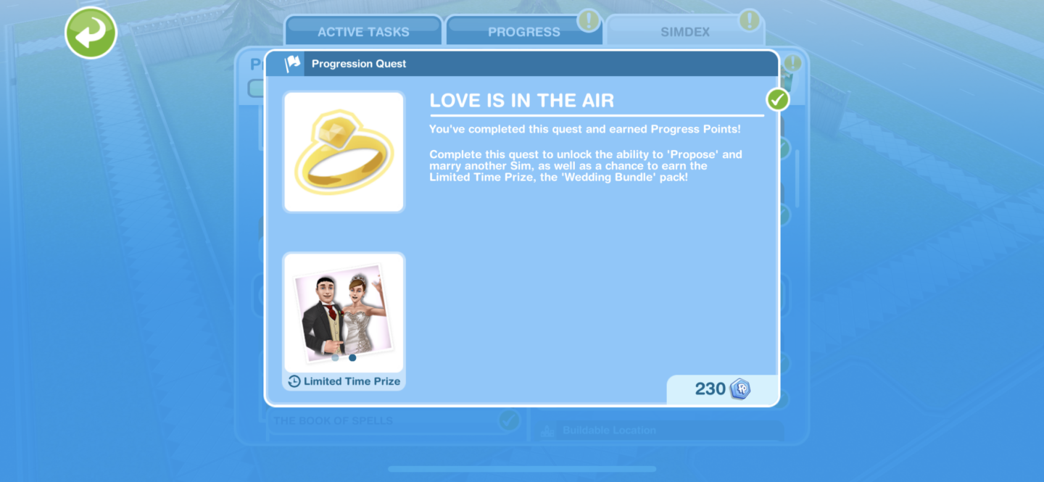Tap the progress points gem icon

740,389
